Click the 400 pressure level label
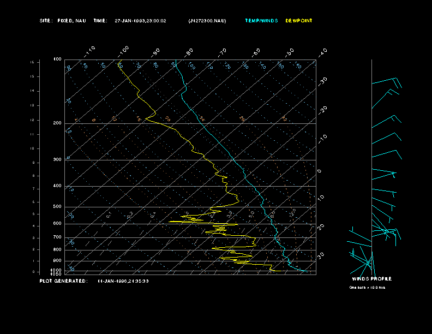432x334 pixels. [x=57, y=186]
